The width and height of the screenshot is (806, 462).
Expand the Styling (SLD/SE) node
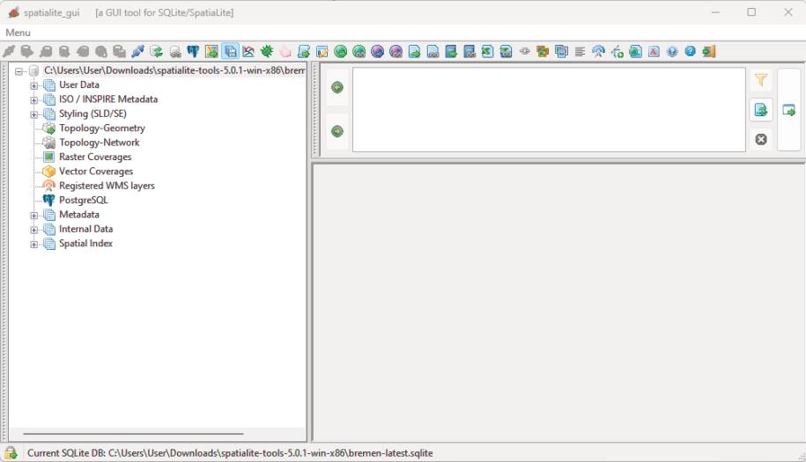pos(34,114)
